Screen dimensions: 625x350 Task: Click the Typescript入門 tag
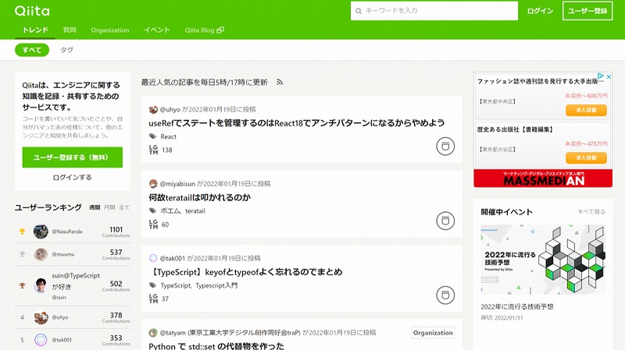tap(216, 285)
